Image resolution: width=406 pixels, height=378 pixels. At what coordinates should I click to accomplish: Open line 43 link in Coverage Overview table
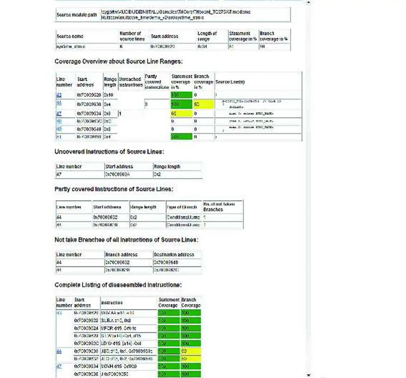[59, 95]
